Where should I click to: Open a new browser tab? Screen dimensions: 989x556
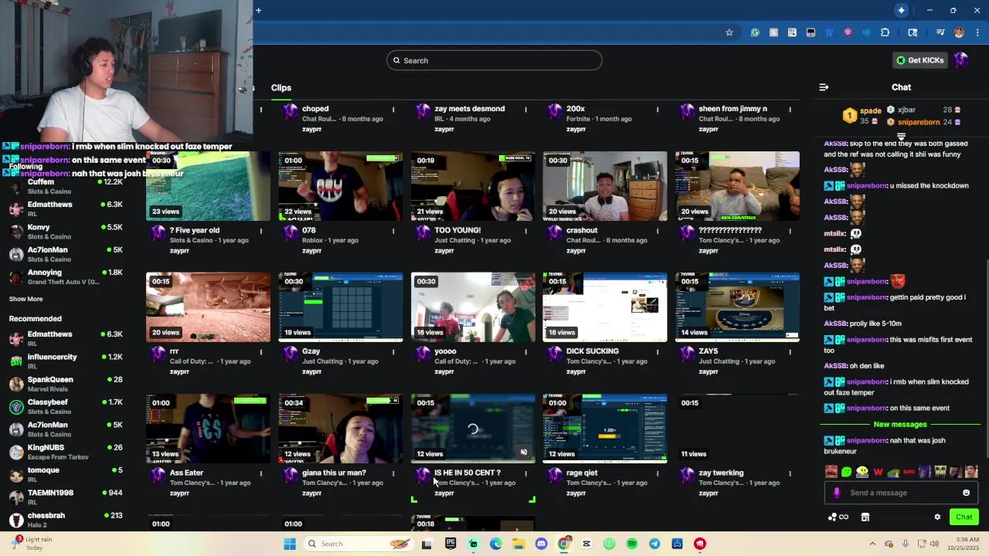tap(258, 10)
